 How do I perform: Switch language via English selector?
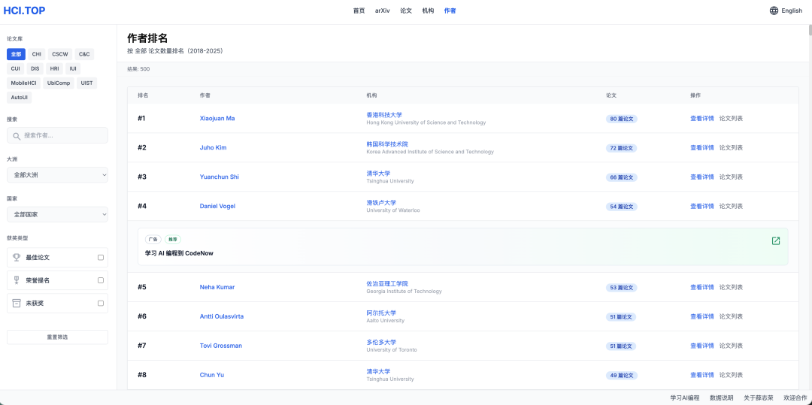click(x=791, y=11)
